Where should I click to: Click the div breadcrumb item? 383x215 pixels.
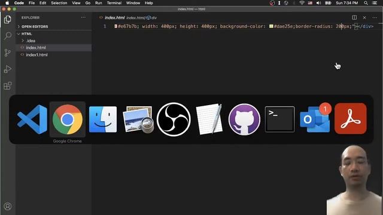click(151, 18)
